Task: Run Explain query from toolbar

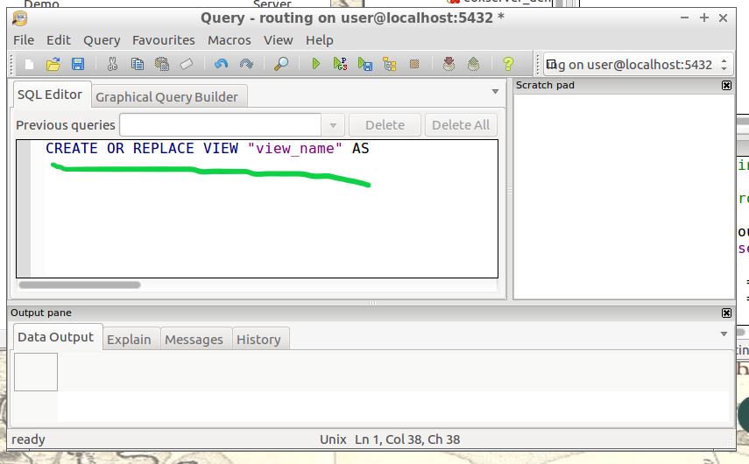Action: (390, 64)
